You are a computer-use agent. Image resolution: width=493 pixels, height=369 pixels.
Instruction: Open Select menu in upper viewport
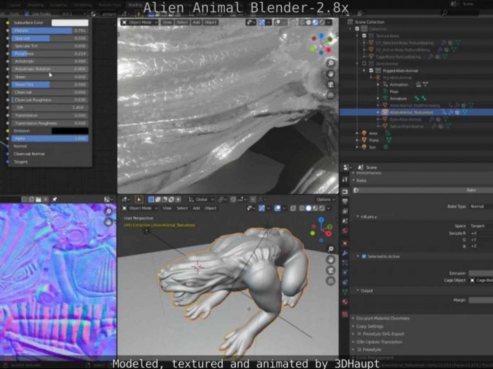click(x=182, y=22)
